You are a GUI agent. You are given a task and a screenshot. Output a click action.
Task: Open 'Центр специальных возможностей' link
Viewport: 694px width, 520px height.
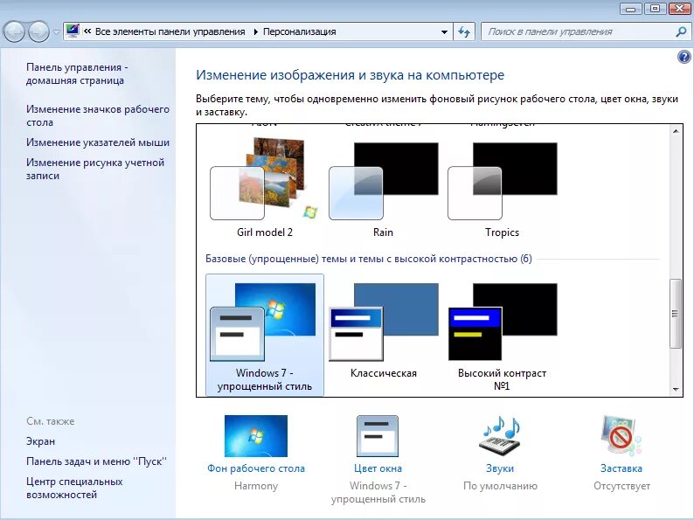point(74,489)
